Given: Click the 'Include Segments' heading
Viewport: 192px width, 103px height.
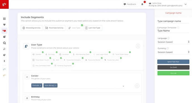Looking at the screenshot, I should click(32, 17).
